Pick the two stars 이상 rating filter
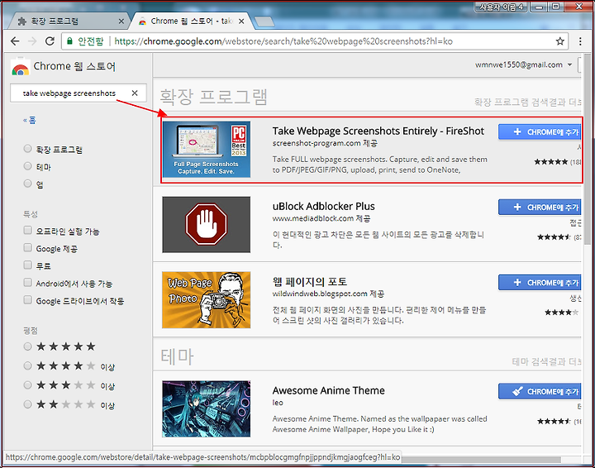Viewport: 595px width, 468px height. pos(27,404)
